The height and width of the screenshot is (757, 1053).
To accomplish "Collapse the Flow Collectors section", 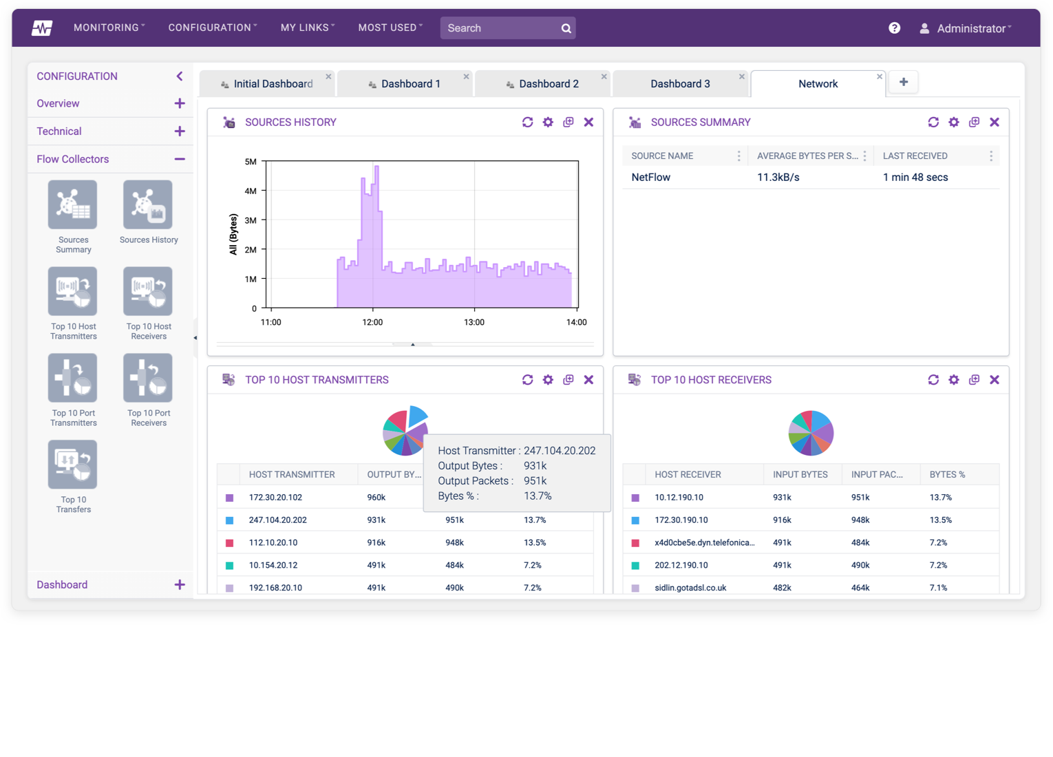I will [x=179, y=159].
